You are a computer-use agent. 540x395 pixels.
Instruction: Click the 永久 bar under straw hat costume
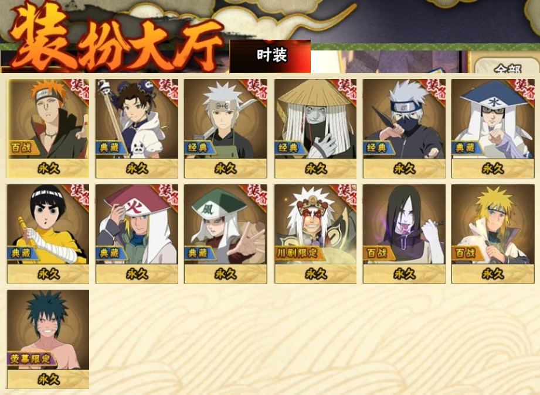[315, 169]
